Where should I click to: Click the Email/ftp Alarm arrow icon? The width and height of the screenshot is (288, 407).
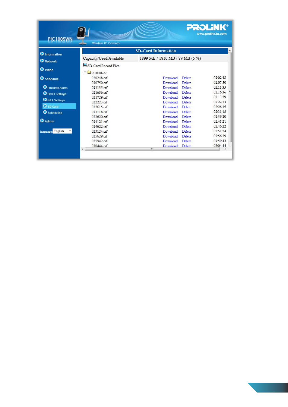(45, 87)
